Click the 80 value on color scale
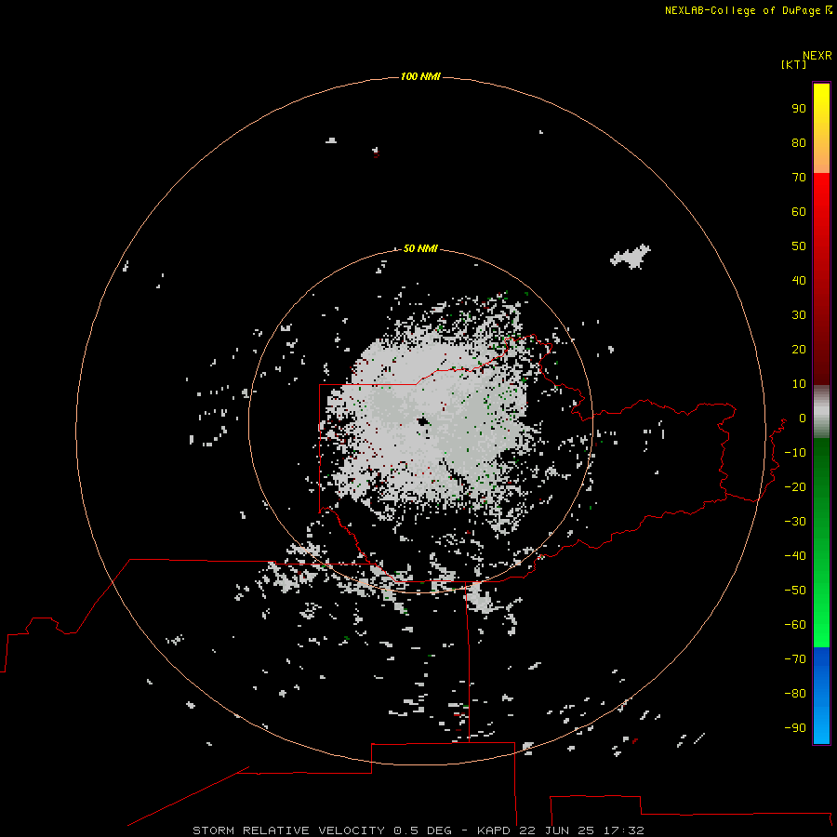The height and width of the screenshot is (837, 837). [799, 143]
